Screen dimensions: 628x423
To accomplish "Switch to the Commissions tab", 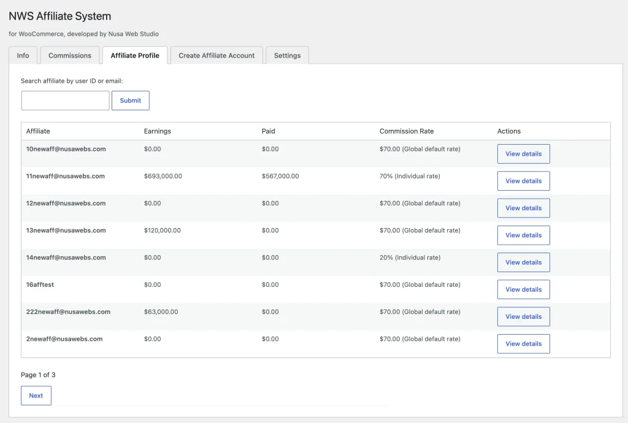I will click(70, 55).
